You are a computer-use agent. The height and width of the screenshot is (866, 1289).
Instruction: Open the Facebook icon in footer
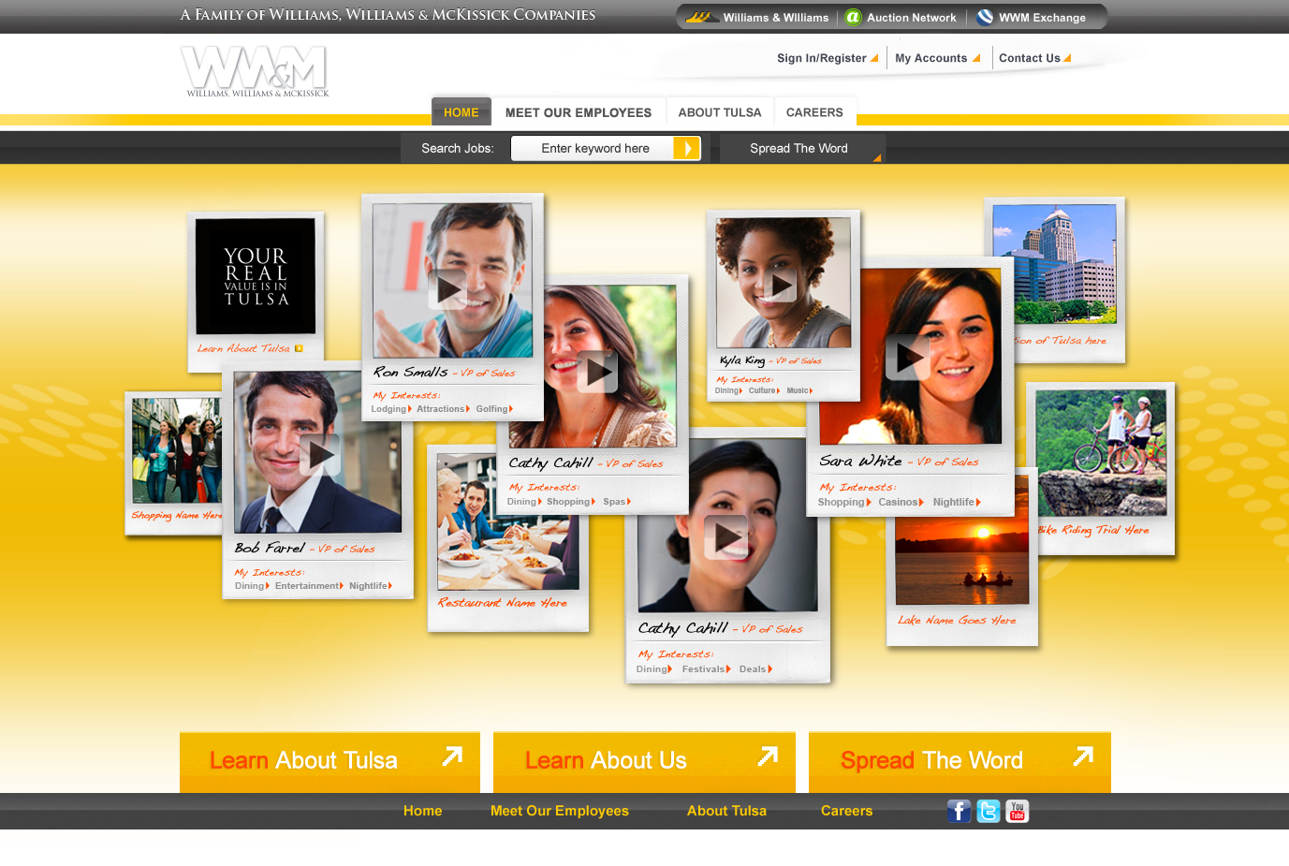[x=959, y=811]
